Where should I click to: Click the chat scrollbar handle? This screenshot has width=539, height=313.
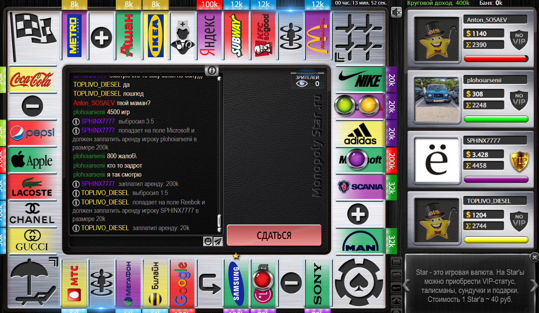[x=219, y=221]
